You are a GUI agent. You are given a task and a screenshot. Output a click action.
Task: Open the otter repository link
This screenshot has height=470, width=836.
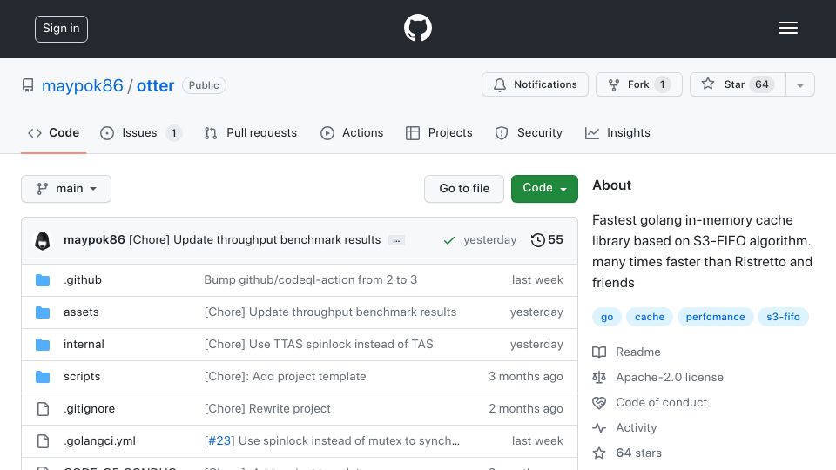[x=155, y=86]
